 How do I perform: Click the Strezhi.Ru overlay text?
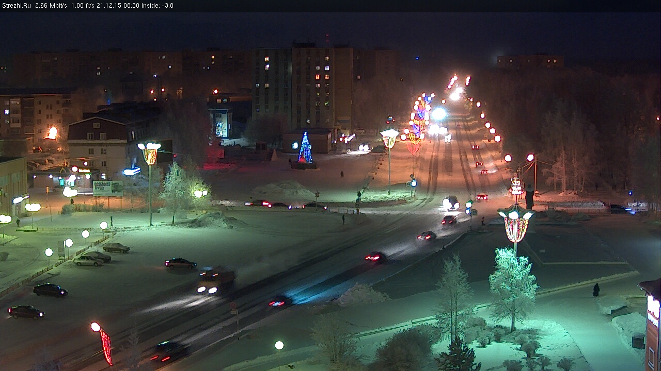(16, 6)
